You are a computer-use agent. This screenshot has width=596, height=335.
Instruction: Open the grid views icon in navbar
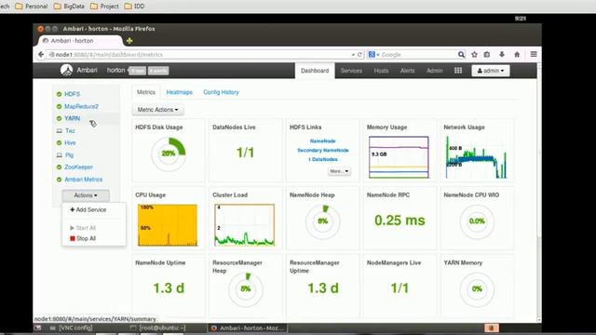tap(458, 71)
